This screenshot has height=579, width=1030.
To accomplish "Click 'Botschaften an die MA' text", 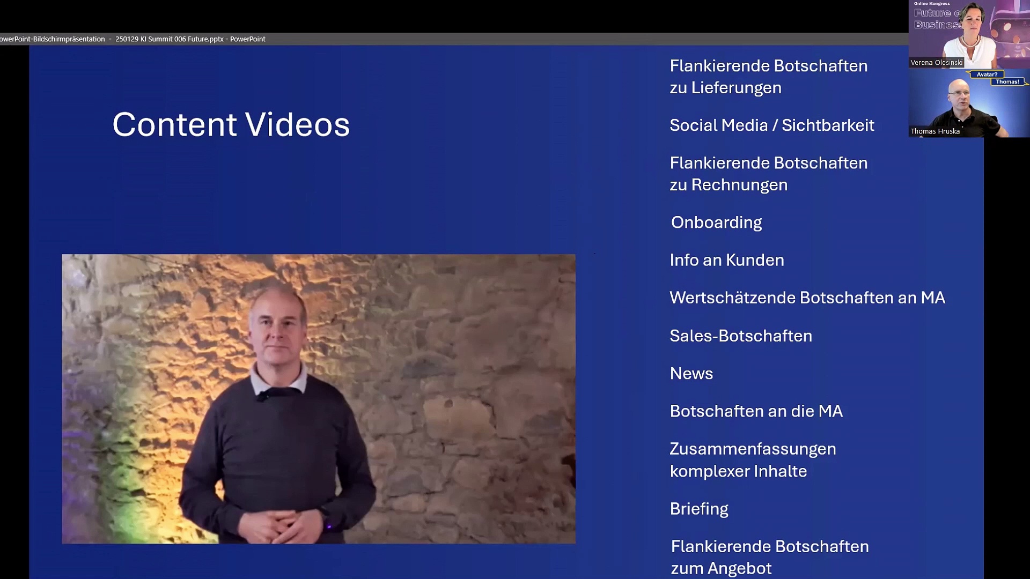I will 756,411.
